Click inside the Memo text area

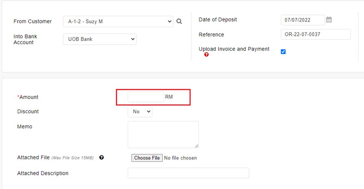pyautogui.click(x=163, y=134)
